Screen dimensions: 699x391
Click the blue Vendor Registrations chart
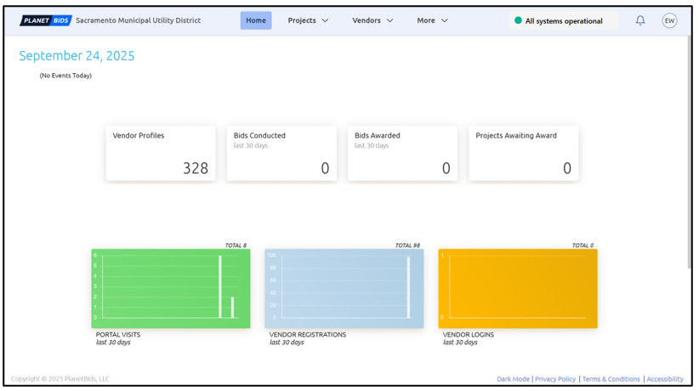[x=344, y=288]
